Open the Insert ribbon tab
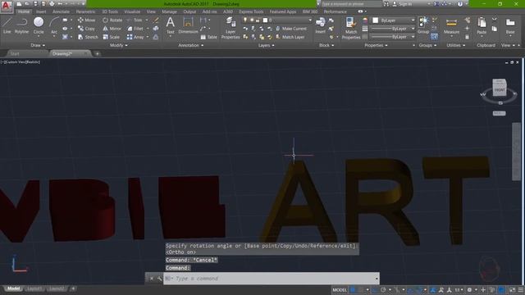Screen dimensions: 525x295 (41, 11)
